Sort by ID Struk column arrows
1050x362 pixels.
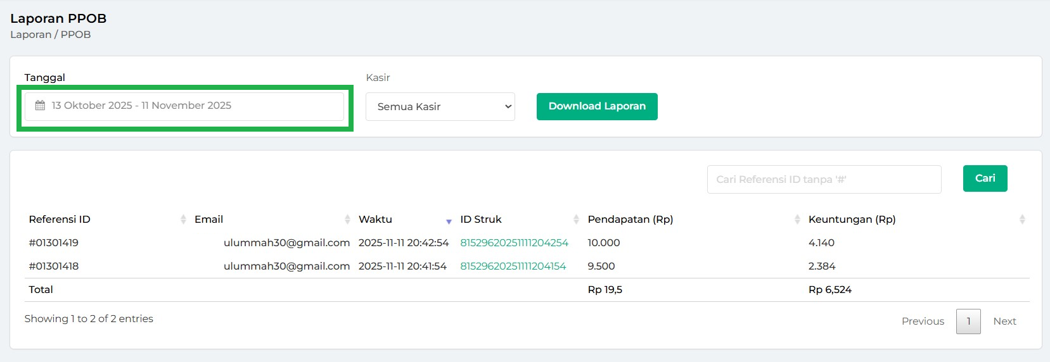[576, 220]
